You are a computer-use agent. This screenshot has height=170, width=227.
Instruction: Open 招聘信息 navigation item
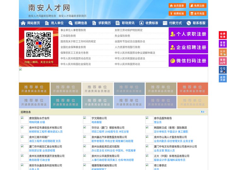tap(81, 23)
